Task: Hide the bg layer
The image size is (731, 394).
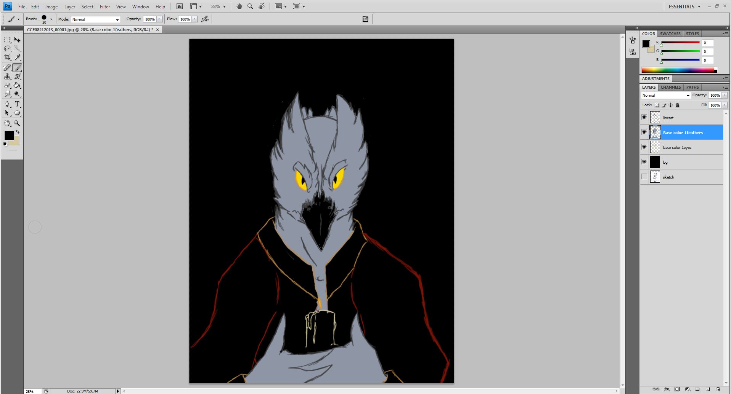Action: pos(644,162)
